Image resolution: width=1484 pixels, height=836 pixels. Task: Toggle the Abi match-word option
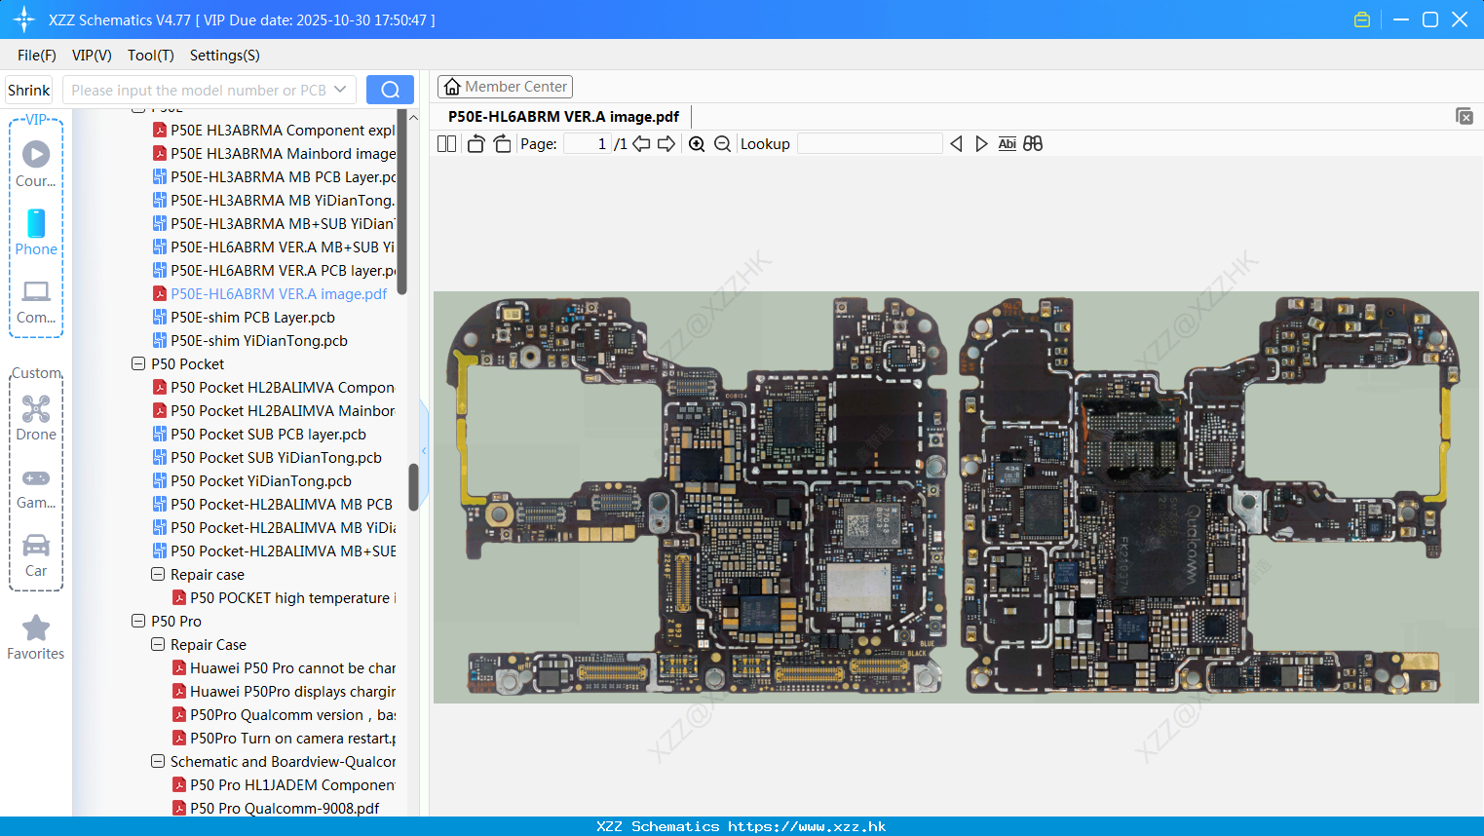tap(1008, 144)
